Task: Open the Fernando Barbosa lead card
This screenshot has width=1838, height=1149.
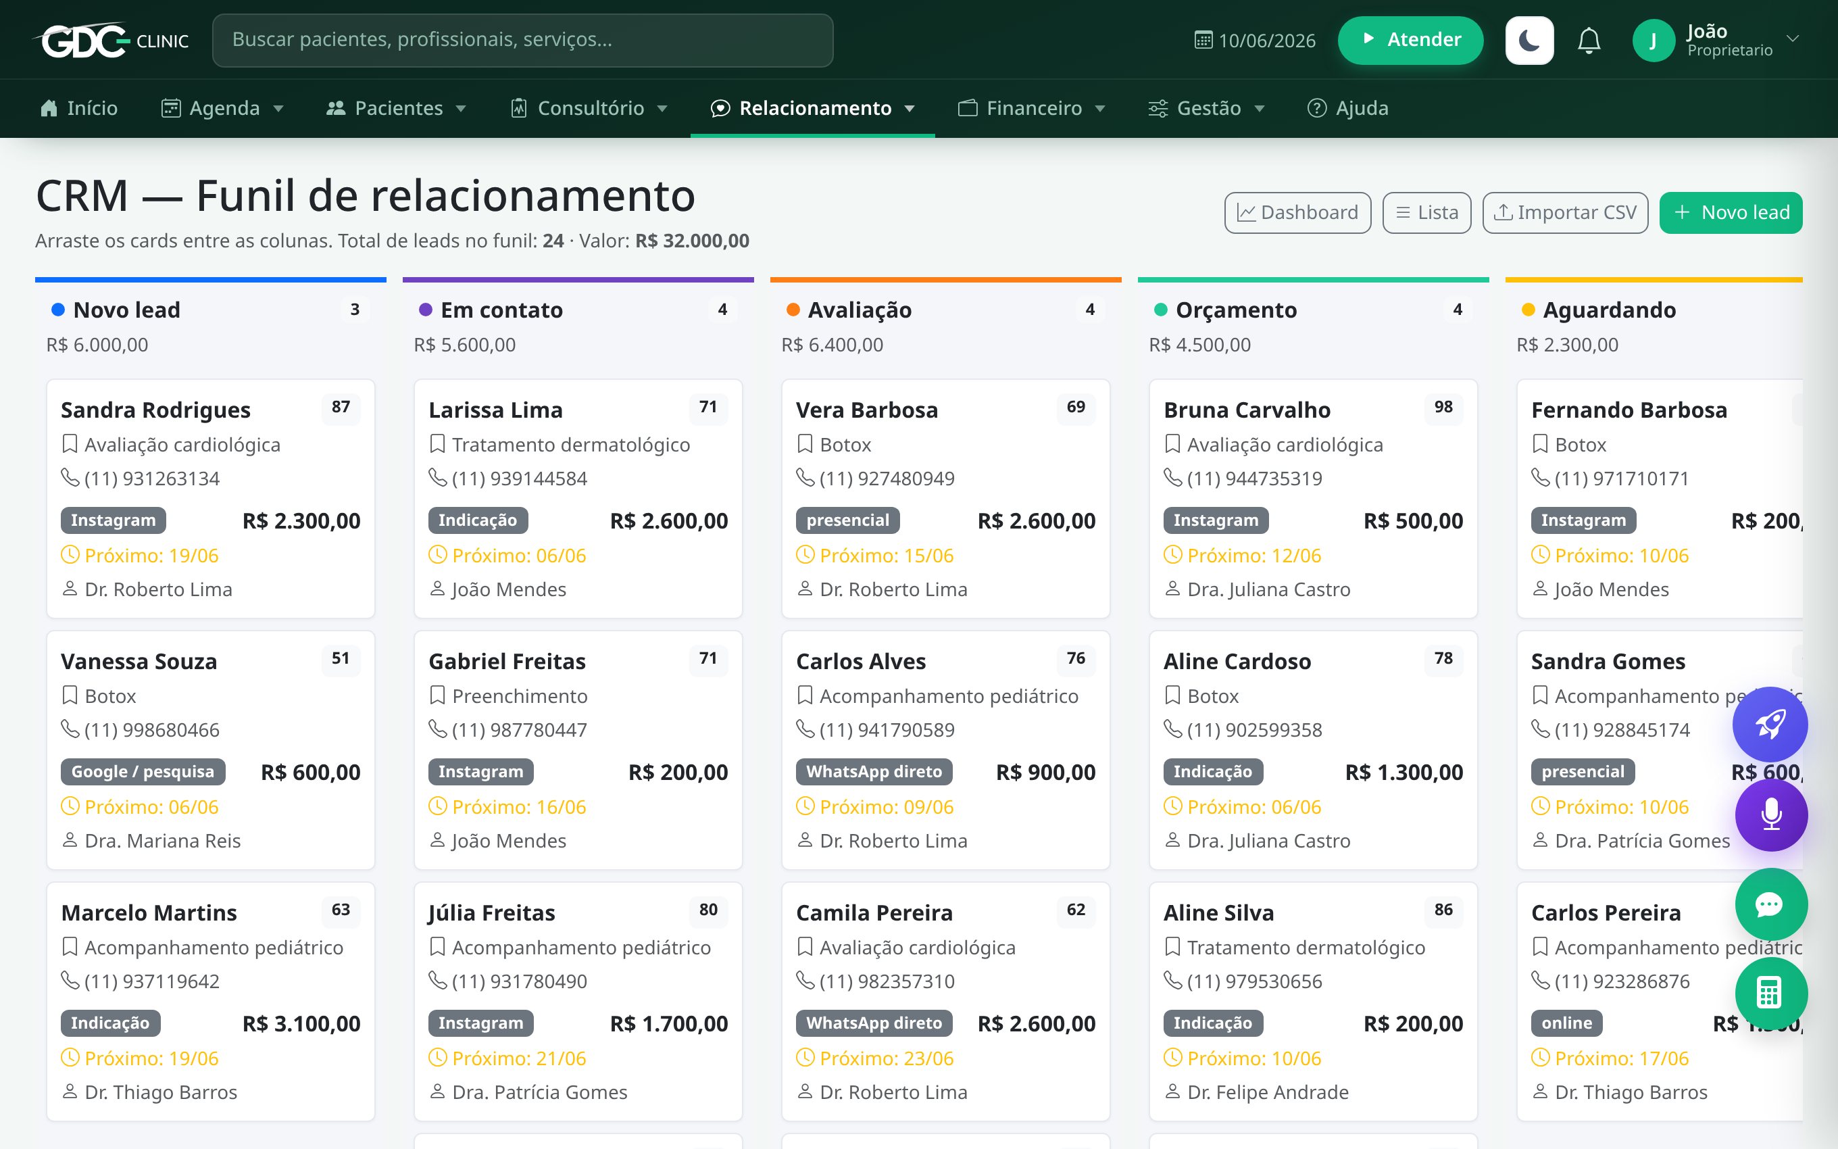Action: point(1660,499)
